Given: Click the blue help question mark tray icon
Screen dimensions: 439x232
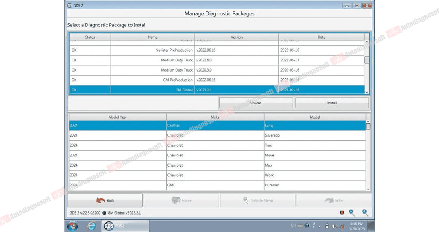Looking at the screenshot, I should tap(307, 225).
